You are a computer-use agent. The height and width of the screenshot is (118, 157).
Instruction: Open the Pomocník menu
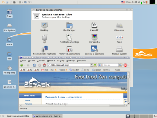pos(81,61)
